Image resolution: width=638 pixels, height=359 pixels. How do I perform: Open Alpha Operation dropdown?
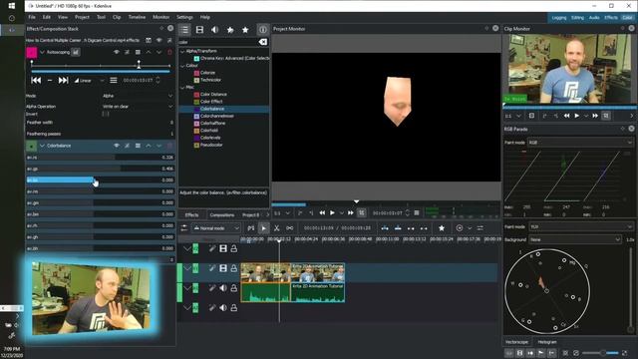tap(138, 107)
